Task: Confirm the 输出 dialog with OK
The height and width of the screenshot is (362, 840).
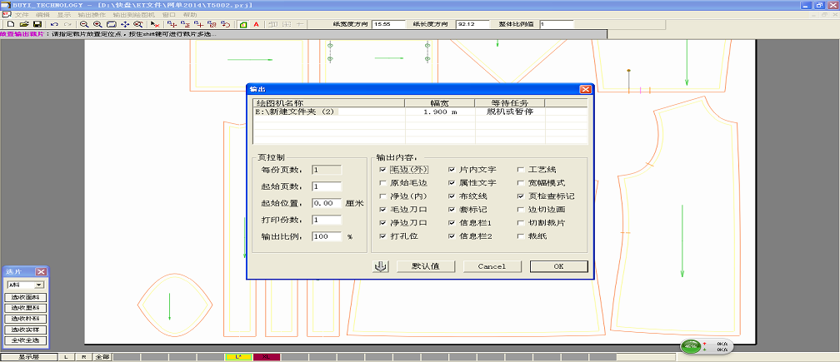Action: pyautogui.click(x=558, y=266)
